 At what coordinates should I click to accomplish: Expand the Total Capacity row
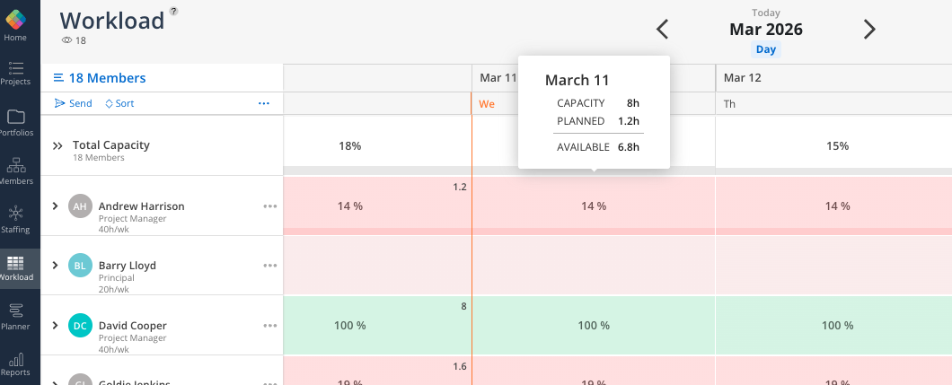click(57, 145)
